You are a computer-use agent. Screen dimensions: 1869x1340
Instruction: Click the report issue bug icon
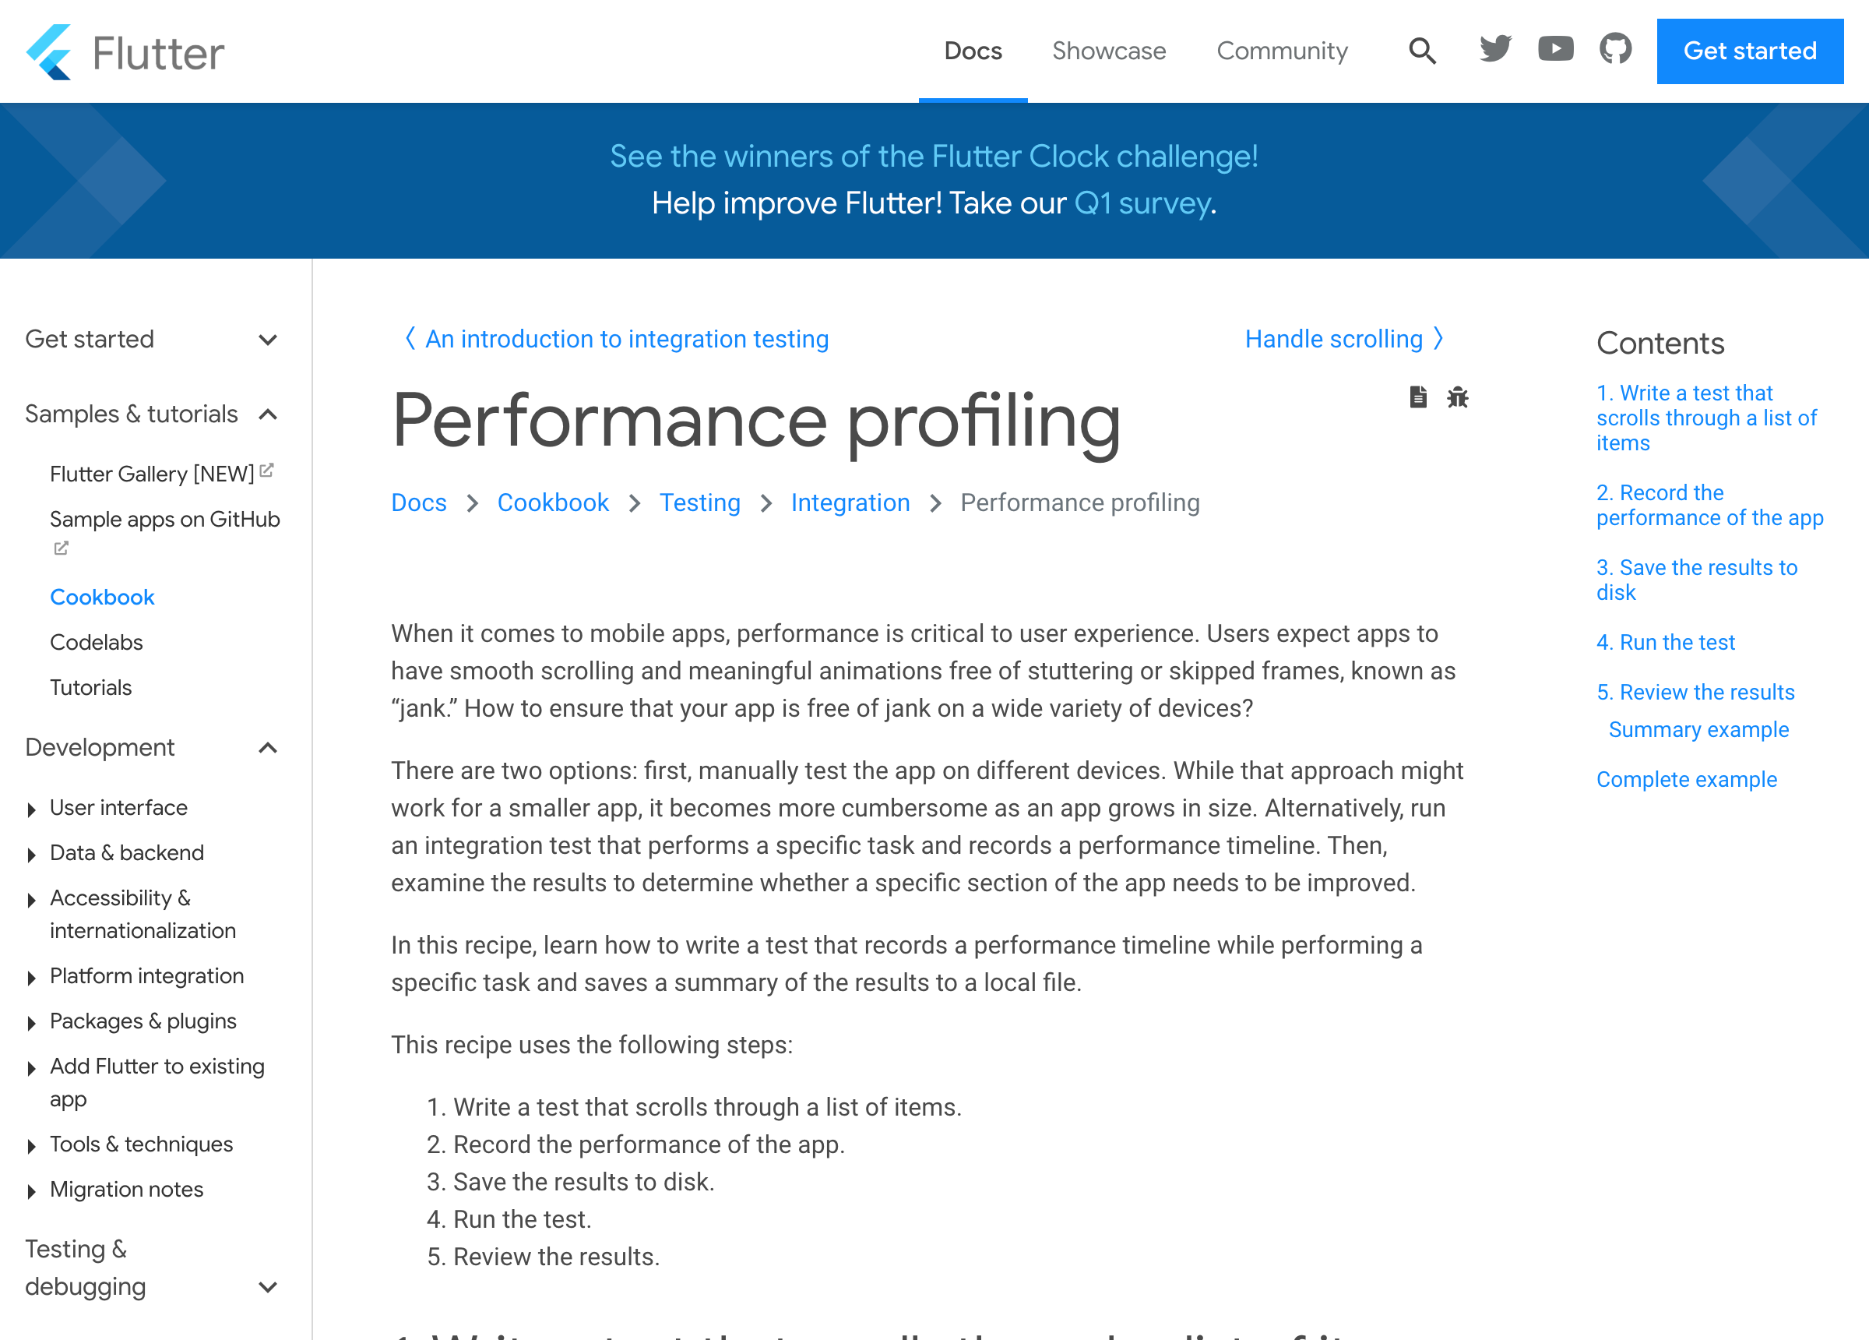(1457, 397)
